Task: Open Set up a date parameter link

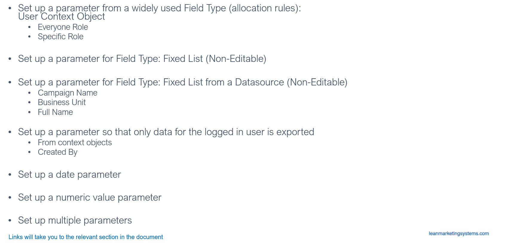Action: [x=70, y=174]
